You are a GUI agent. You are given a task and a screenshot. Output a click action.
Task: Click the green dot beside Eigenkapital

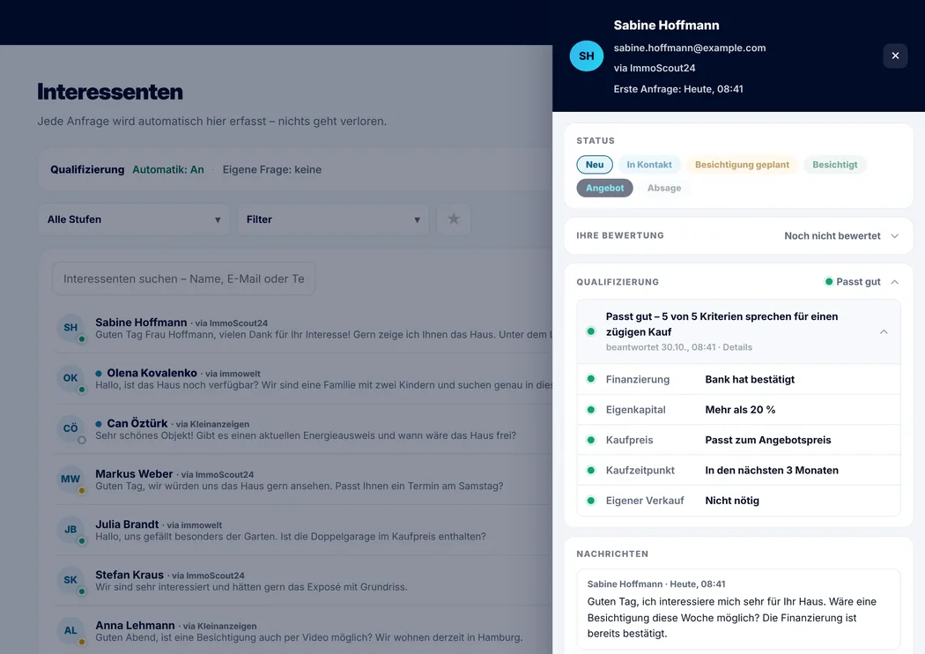[590, 410]
